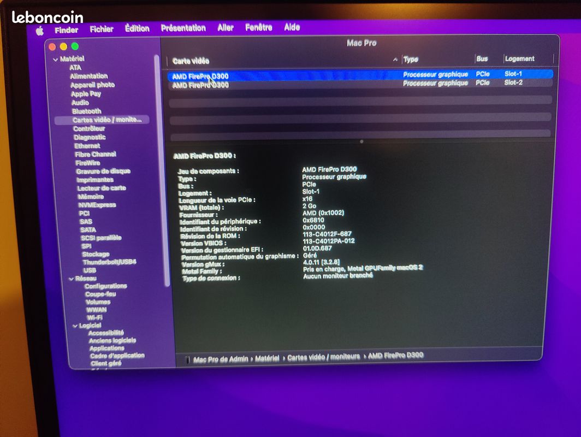This screenshot has height=437, width=581.
Task: Select Lecteur de carte item
Action: pos(101,188)
